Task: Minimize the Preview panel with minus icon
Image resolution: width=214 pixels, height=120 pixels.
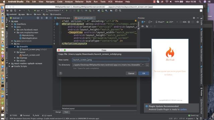Action: (x=198, y=18)
